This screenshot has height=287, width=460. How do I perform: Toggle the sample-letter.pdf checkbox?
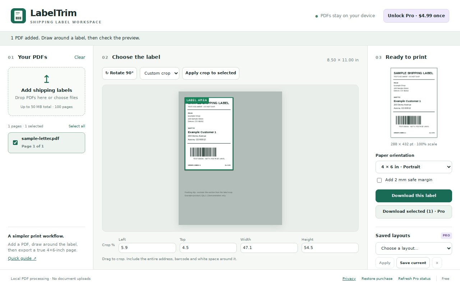point(15,142)
